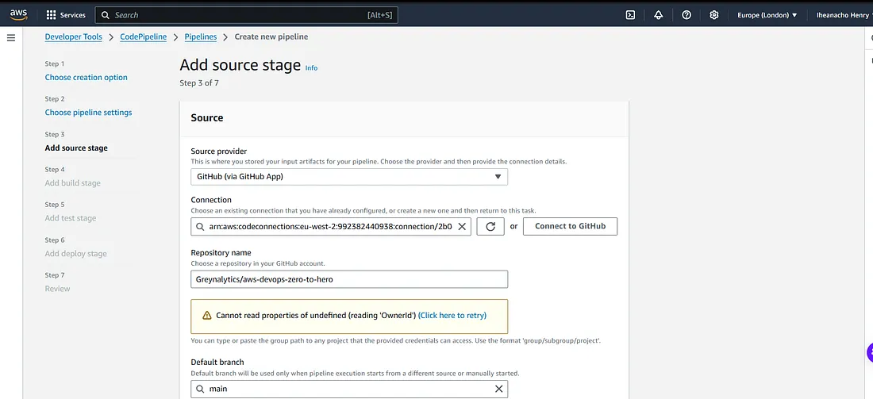Click the search magnifier in Default branch field
Screen dimensions: 873x399
(x=200, y=389)
